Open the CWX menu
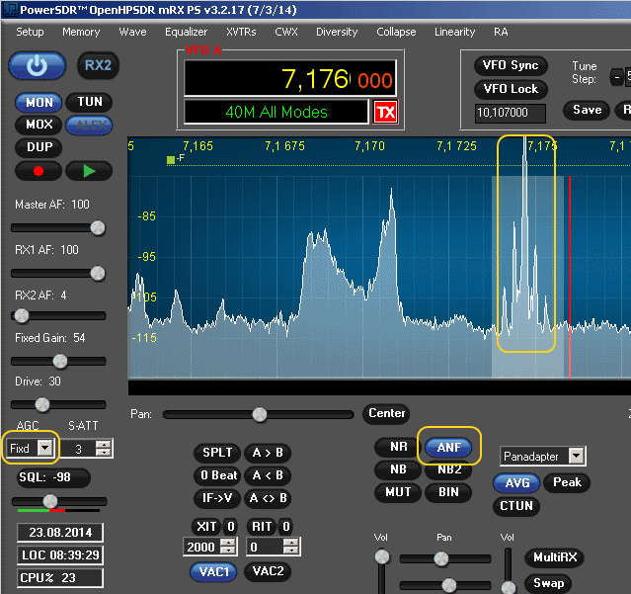This screenshot has height=594, width=631. coord(286,32)
